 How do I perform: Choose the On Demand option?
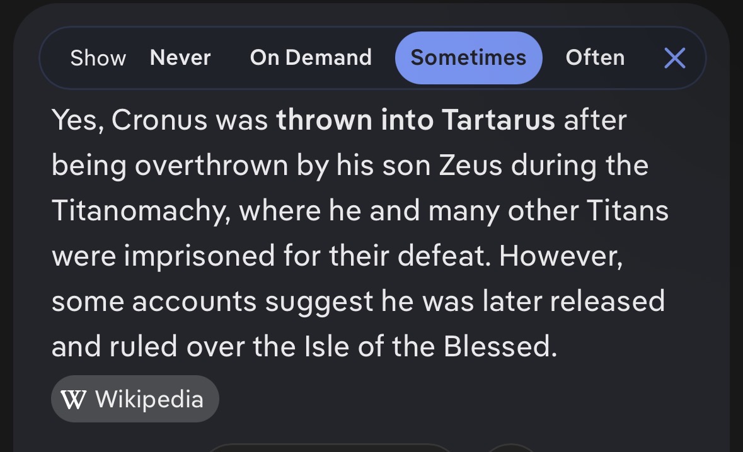click(x=311, y=58)
